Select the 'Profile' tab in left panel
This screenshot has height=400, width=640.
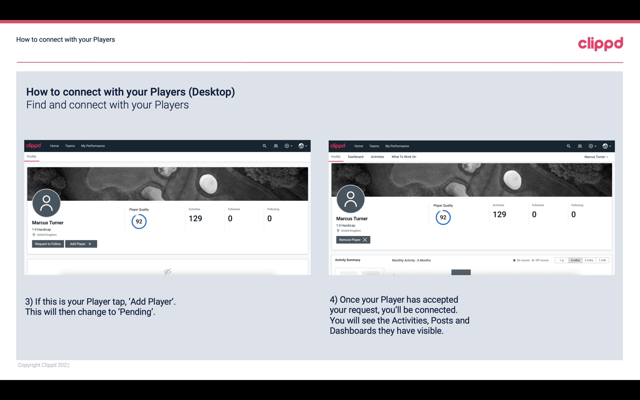click(31, 157)
